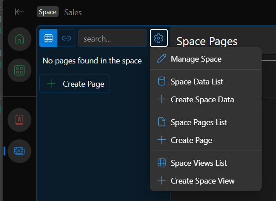Open the dashboard grid icon in sidebar
The image size is (276, 201).
19,70
